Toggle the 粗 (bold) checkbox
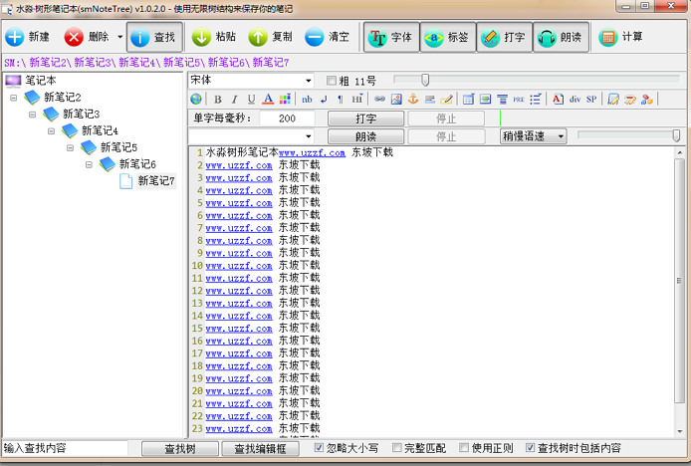The width and height of the screenshot is (691, 466). point(333,81)
